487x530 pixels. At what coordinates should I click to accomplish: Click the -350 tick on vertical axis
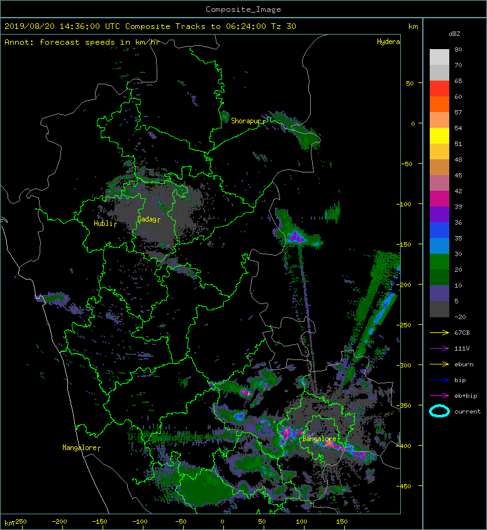tap(403, 405)
